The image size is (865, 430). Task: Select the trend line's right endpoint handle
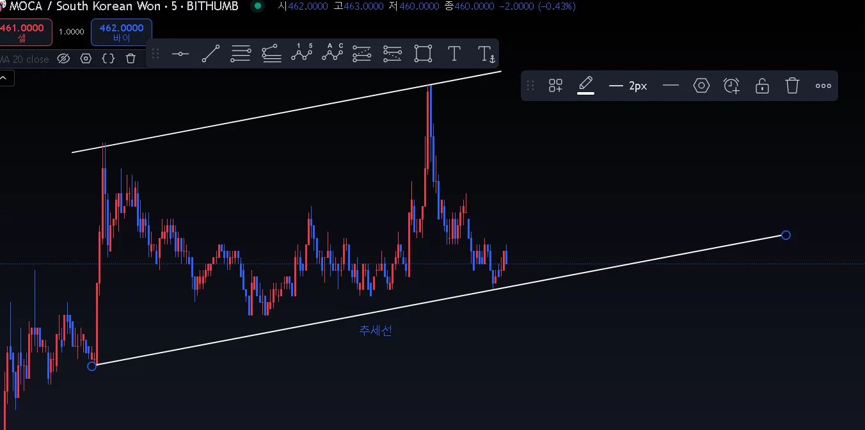pos(786,235)
